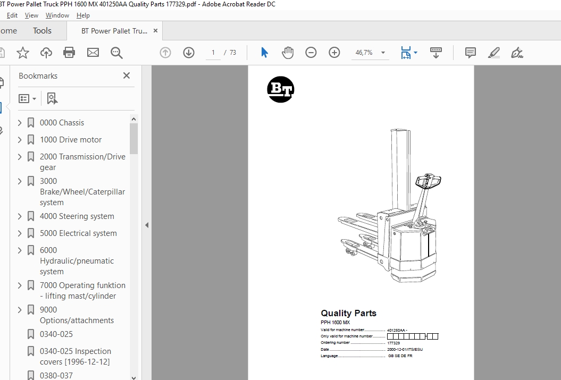Screen dimensions: 561x380
Task: Open the zoom level dropdown
Action: point(383,53)
